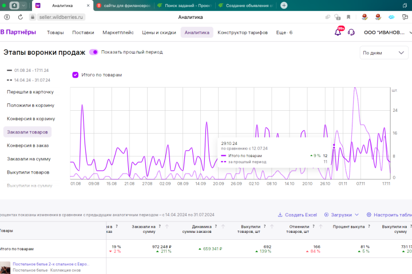Click the Wildberries favicon on Аналитика tab
Viewport: 412px width, 274px height.
point(38,5)
